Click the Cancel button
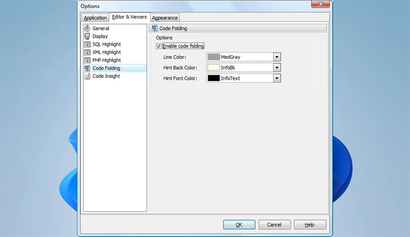 click(x=274, y=224)
